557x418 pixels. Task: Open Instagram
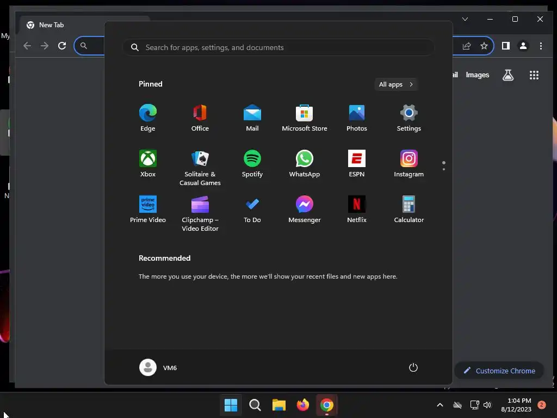pos(409,163)
